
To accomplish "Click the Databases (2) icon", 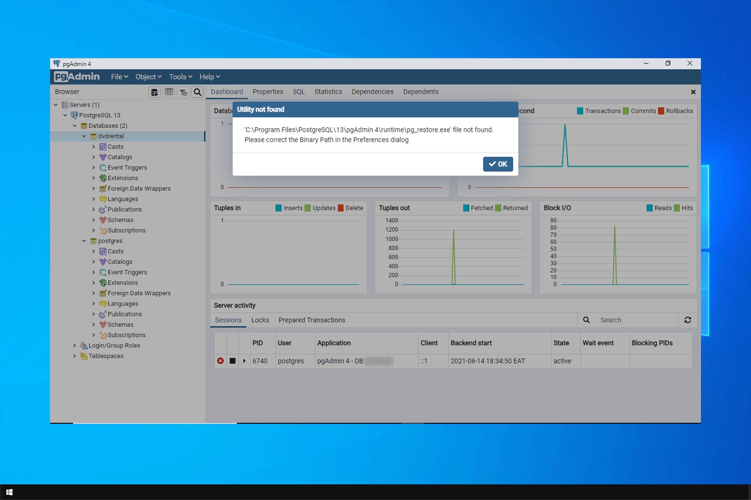I will pos(84,126).
